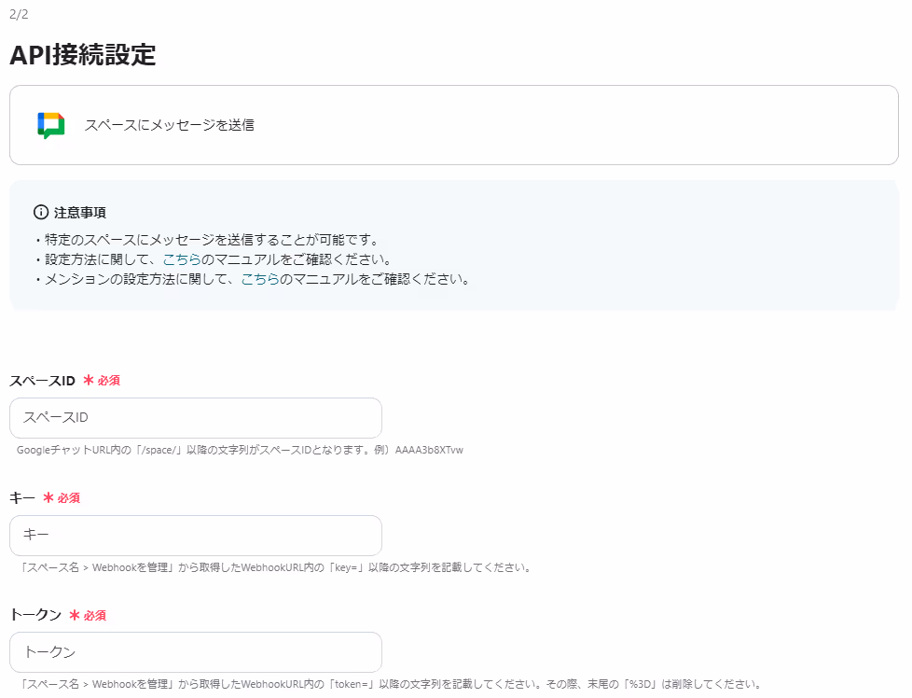
Task: Focus the スペースID input field
Action: [196, 418]
